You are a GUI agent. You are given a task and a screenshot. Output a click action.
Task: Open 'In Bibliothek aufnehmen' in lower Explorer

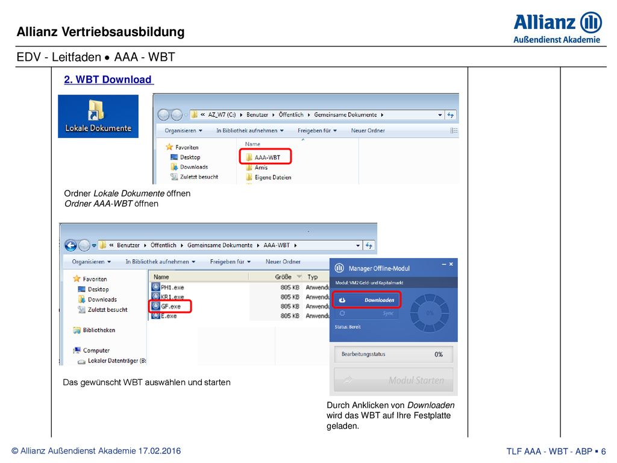click(x=160, y=262)
